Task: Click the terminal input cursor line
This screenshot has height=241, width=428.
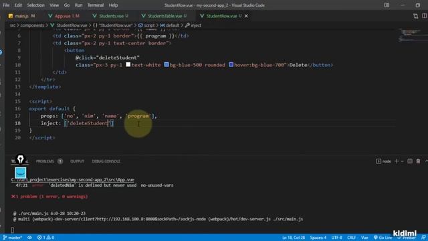Action: 13,230
